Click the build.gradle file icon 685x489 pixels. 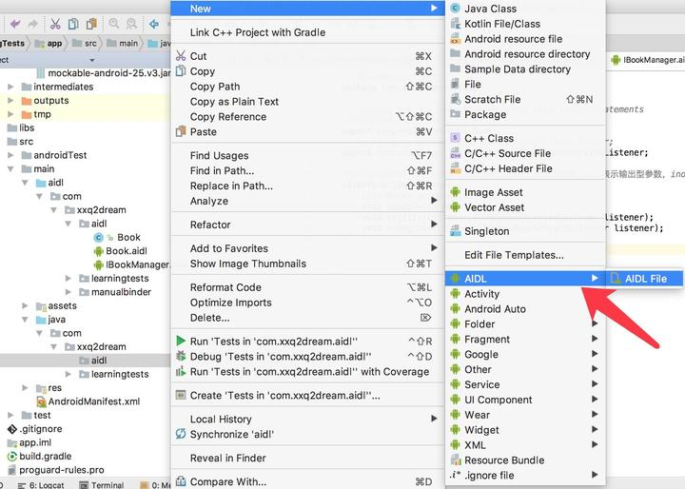(x=12, y=457)
